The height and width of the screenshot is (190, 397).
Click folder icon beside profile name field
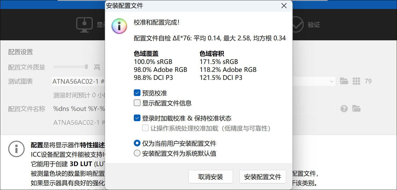pos(356,109)
